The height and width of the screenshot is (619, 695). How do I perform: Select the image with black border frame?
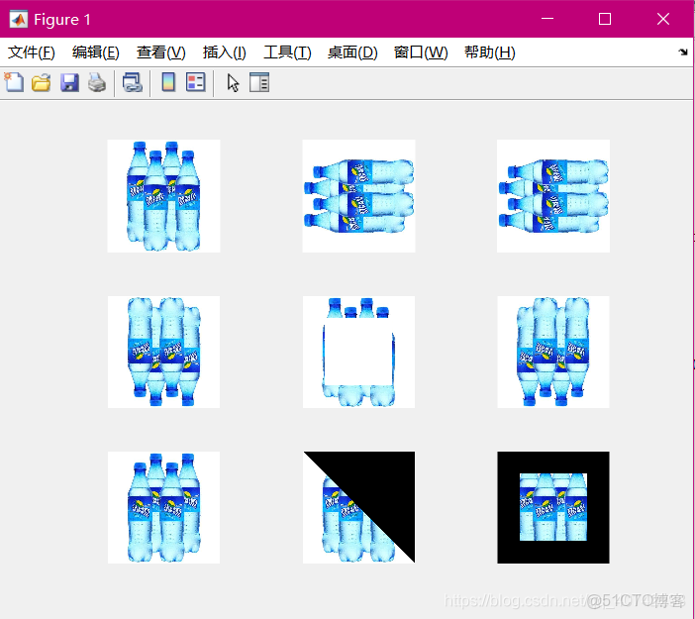(553, 508)
